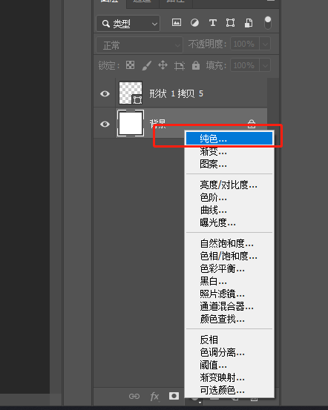Screen dimensions: 328x410
Task: Filter for smart objects icon
Action: pos(249,23)
